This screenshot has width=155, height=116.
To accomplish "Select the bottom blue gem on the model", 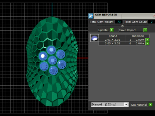I will pos(53,70).
